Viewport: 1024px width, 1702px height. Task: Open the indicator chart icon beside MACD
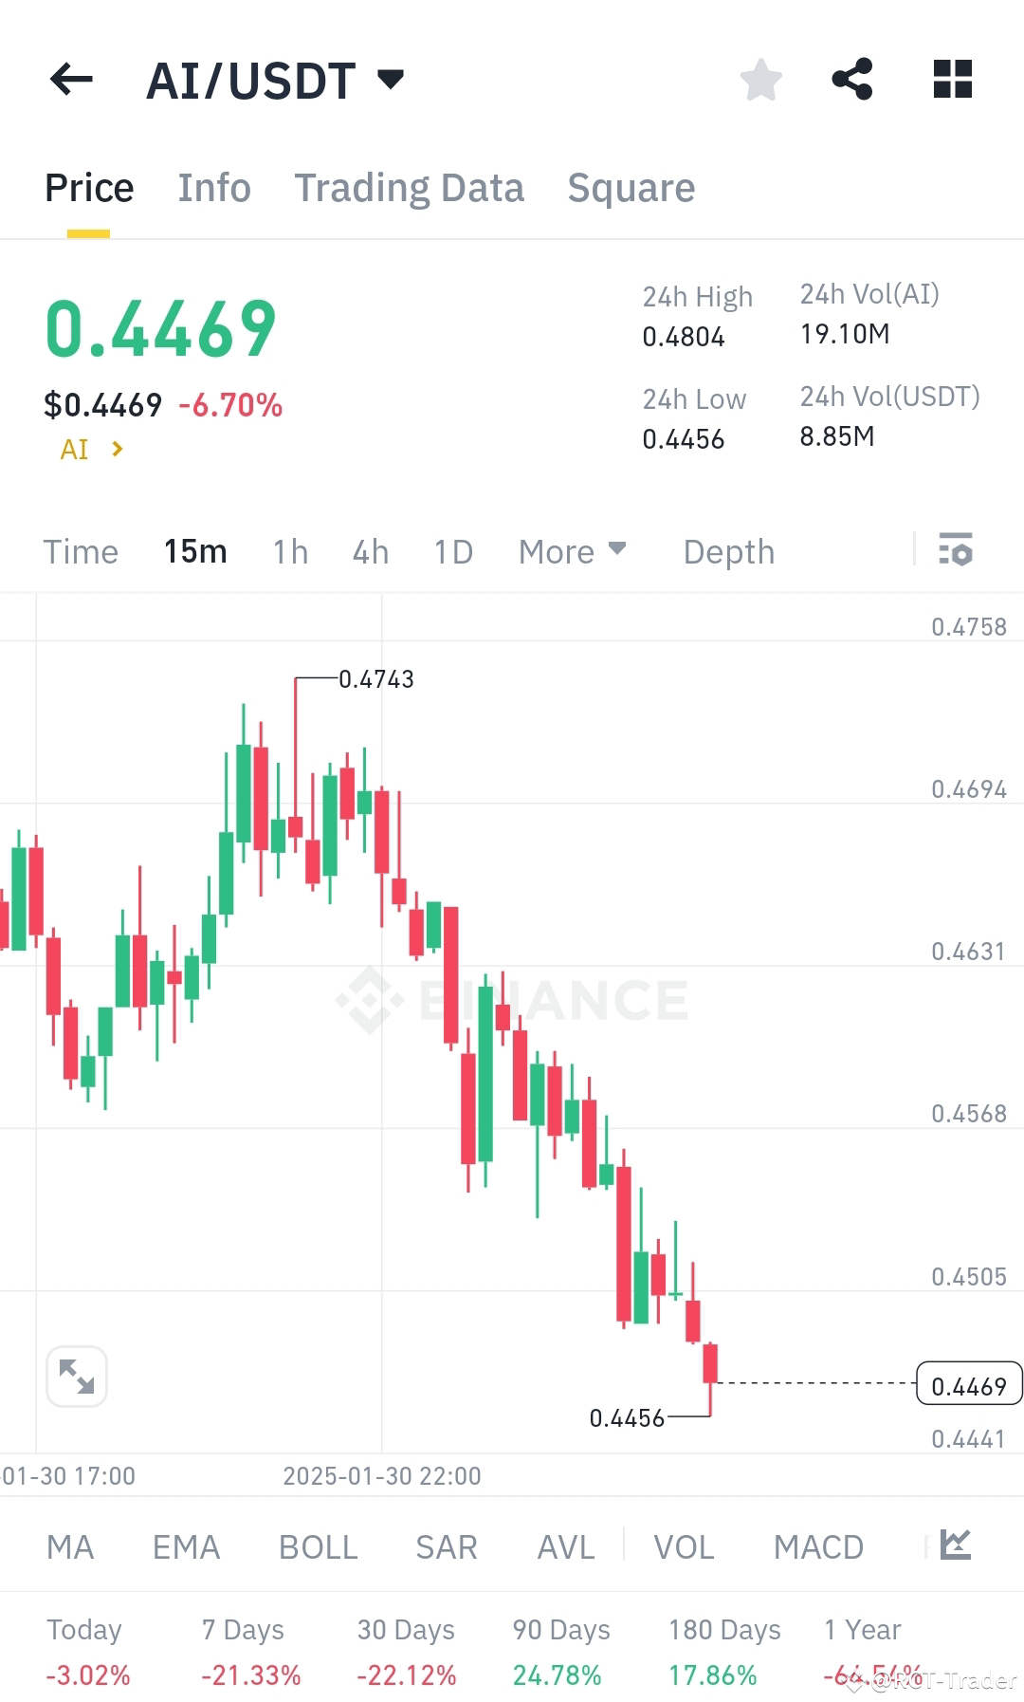(955, 1545)
